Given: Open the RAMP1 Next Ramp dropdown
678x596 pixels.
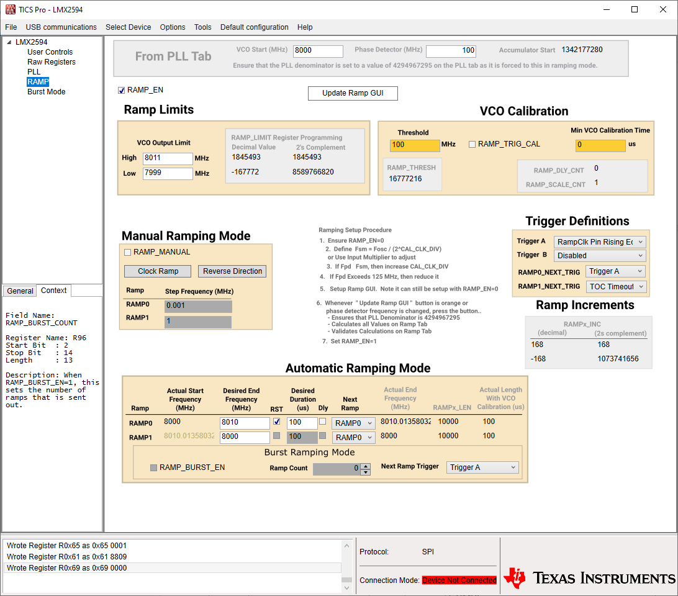Looking at the screenshot, I should pos(353,438).
